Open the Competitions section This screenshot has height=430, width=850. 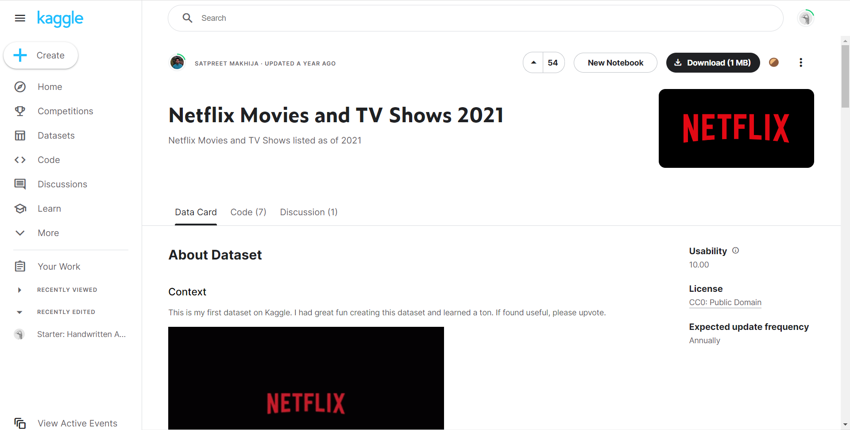(x=65, y=111)
